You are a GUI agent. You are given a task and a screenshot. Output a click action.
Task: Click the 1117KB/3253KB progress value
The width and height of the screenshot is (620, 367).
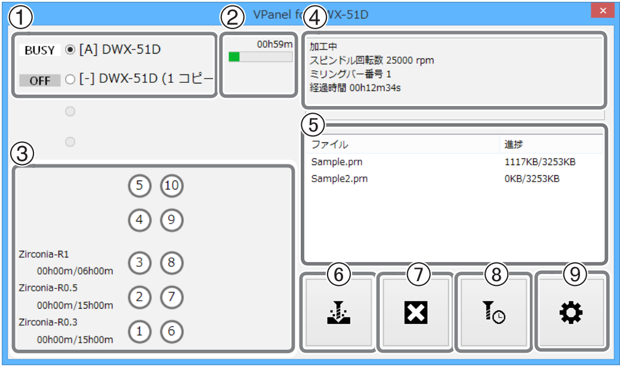(540, 162)
